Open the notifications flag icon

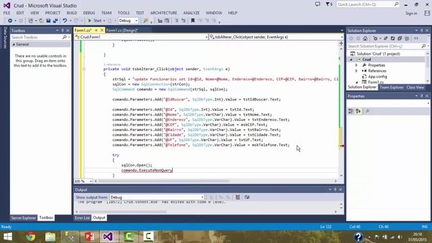[329, 5]
